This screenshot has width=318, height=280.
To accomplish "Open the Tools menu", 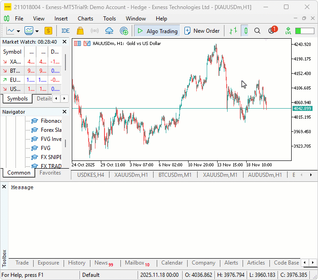I will [x=109, y=19].
